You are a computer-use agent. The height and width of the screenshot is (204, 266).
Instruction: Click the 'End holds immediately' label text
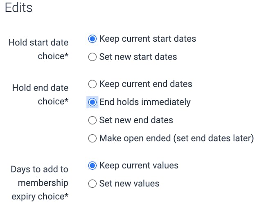[145, 102]
